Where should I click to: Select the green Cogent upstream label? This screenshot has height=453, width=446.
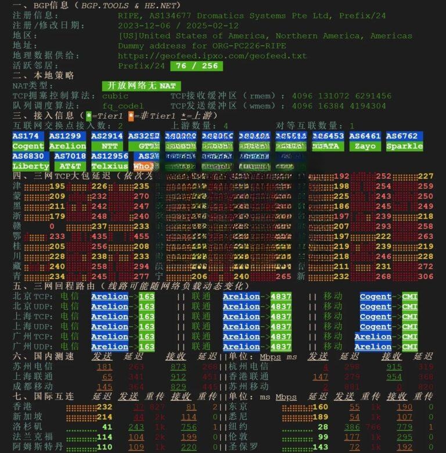coord(28,147)
